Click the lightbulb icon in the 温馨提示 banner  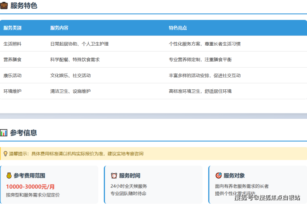click(5, 154)
